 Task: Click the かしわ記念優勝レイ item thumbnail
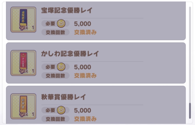pos(23,63)
